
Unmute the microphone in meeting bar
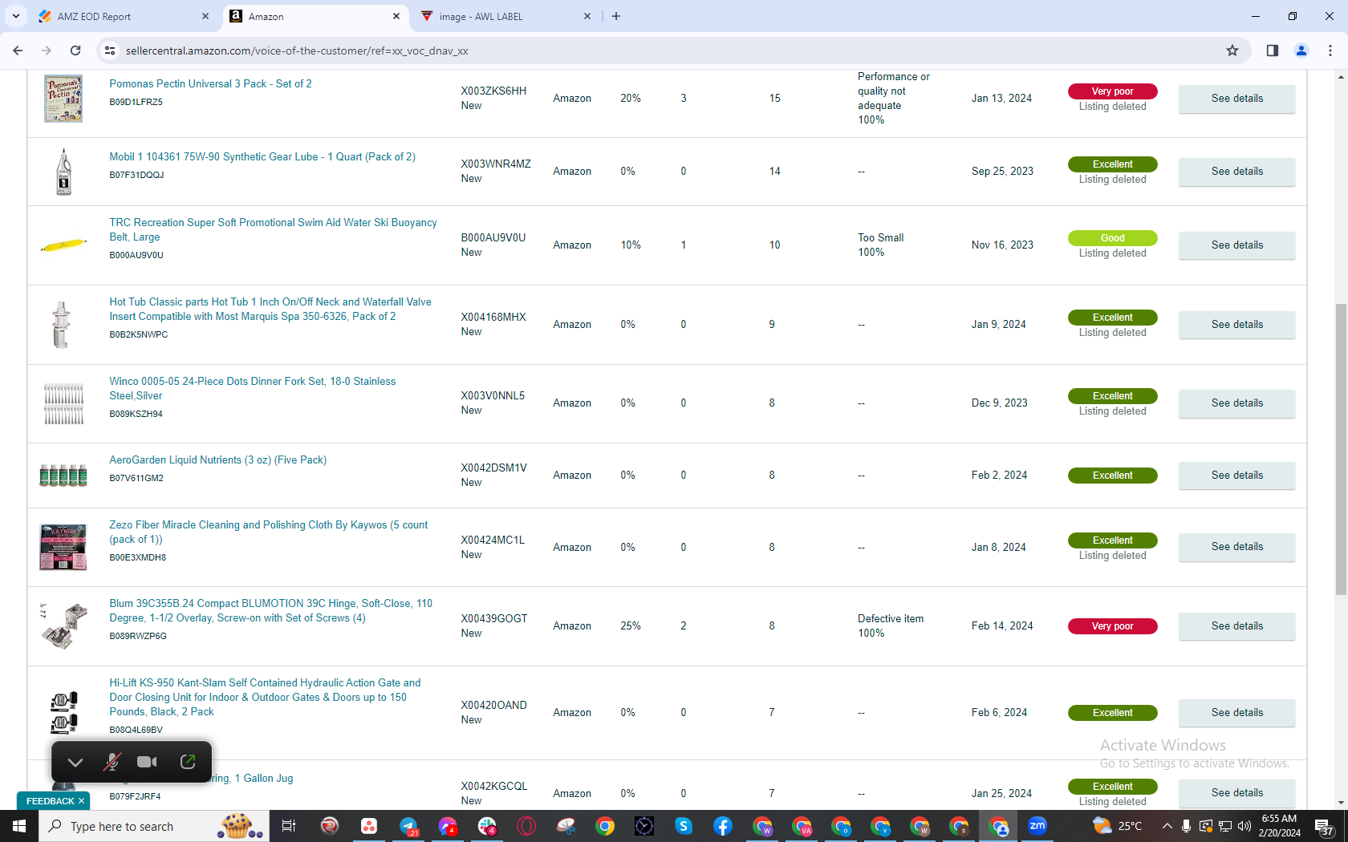(112, 762)
